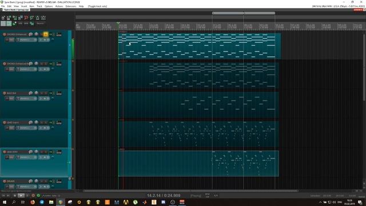Click the time signature 4/4 field
The image size is (366, 206).
[216, 196]
